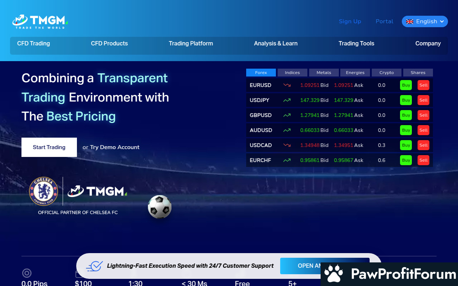Click the PawProfitForum paw logo

333,274
